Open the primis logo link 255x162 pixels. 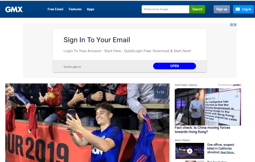click(x=237, y=85)
